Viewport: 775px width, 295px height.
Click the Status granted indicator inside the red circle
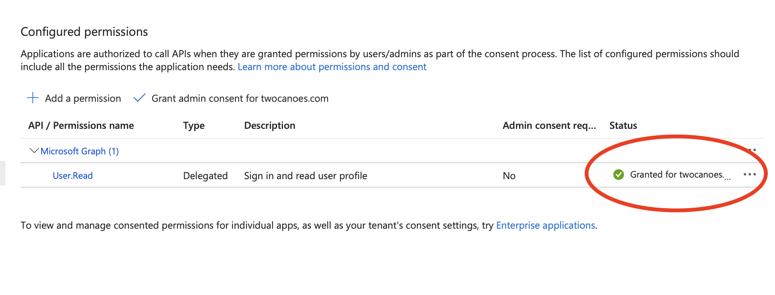coord(671,175)
